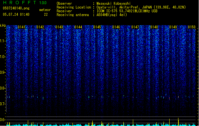Select the file name 0507240140.png
199x126 pixels.
16,8
